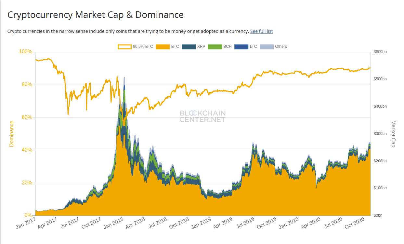This screenshot has height=244, width=404.
Task: Click the gray Others legend swatch
Action: click(x=267, y=47)
